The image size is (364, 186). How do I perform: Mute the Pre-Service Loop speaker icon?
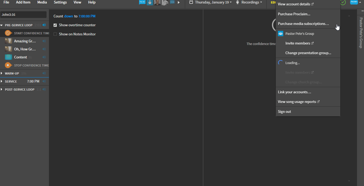44,25
